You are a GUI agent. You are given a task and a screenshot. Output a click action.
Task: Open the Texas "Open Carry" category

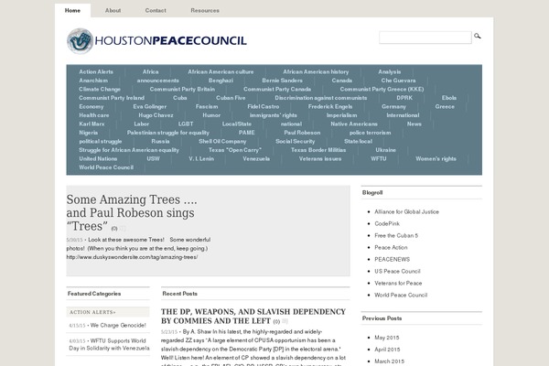click(x=235, y=150)
